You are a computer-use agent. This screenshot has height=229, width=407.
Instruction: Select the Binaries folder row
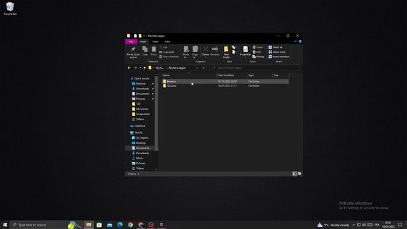coord(225,81)
